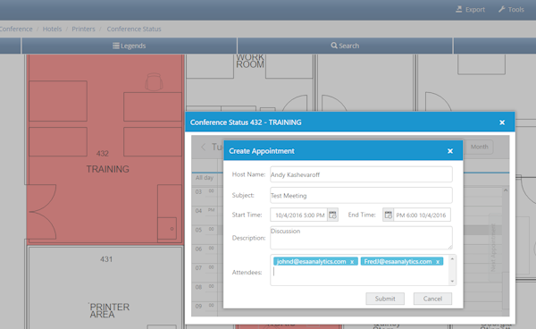Remove johnd@esaanalytics.com attendee tag
536x329 pixels.
pyautogui.click(x=352, y=262)
